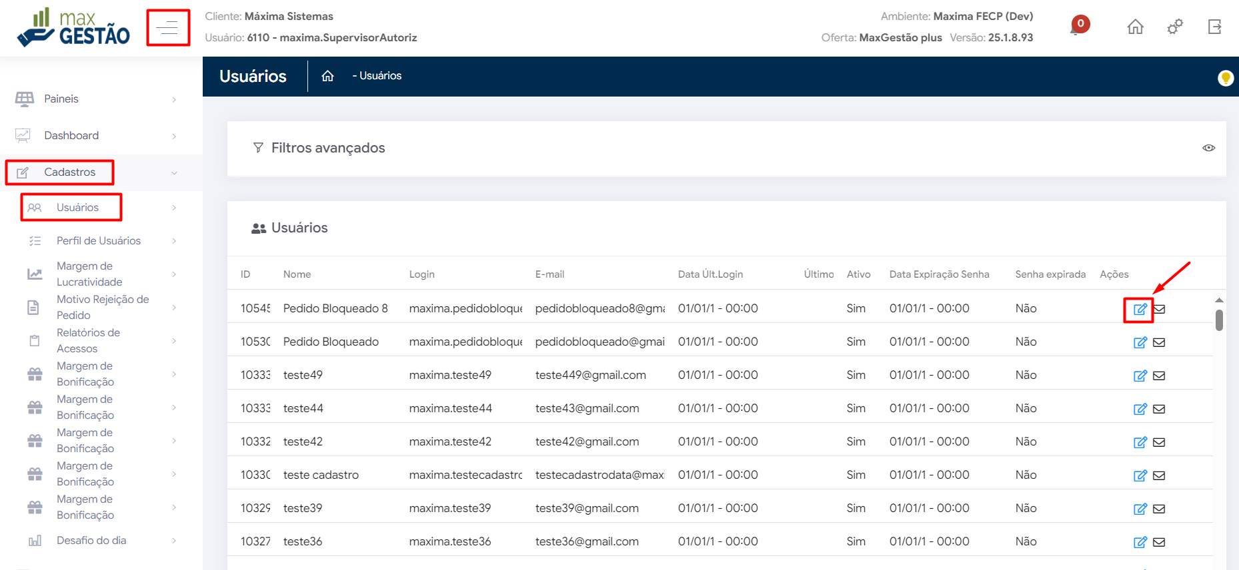Click breadcrumb home icon link
The image size is (1239, 570).
tap(327, 76)
